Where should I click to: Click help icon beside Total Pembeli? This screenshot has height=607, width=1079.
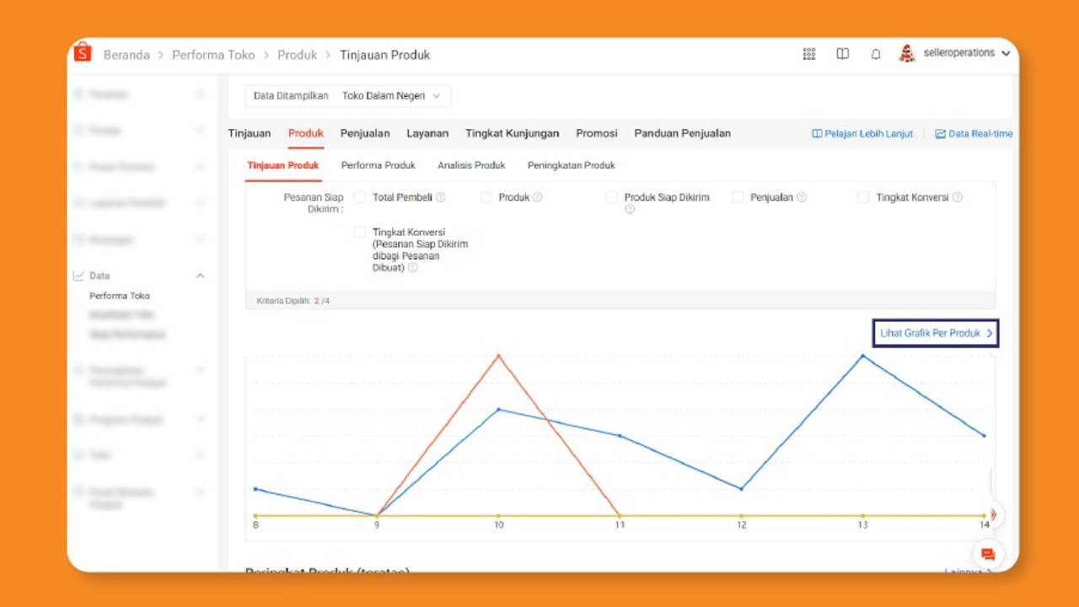pyautogui.click(x=441, y=197)
